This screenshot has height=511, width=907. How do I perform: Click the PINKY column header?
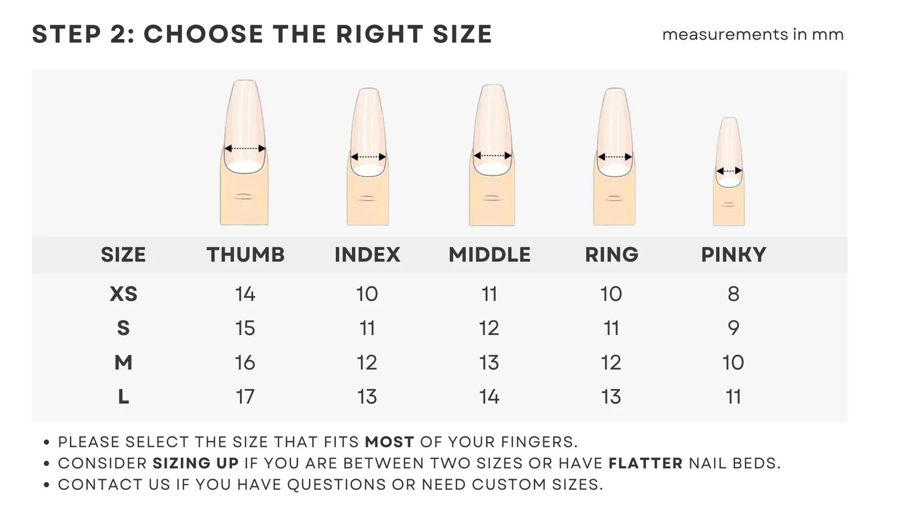(734, 255)
